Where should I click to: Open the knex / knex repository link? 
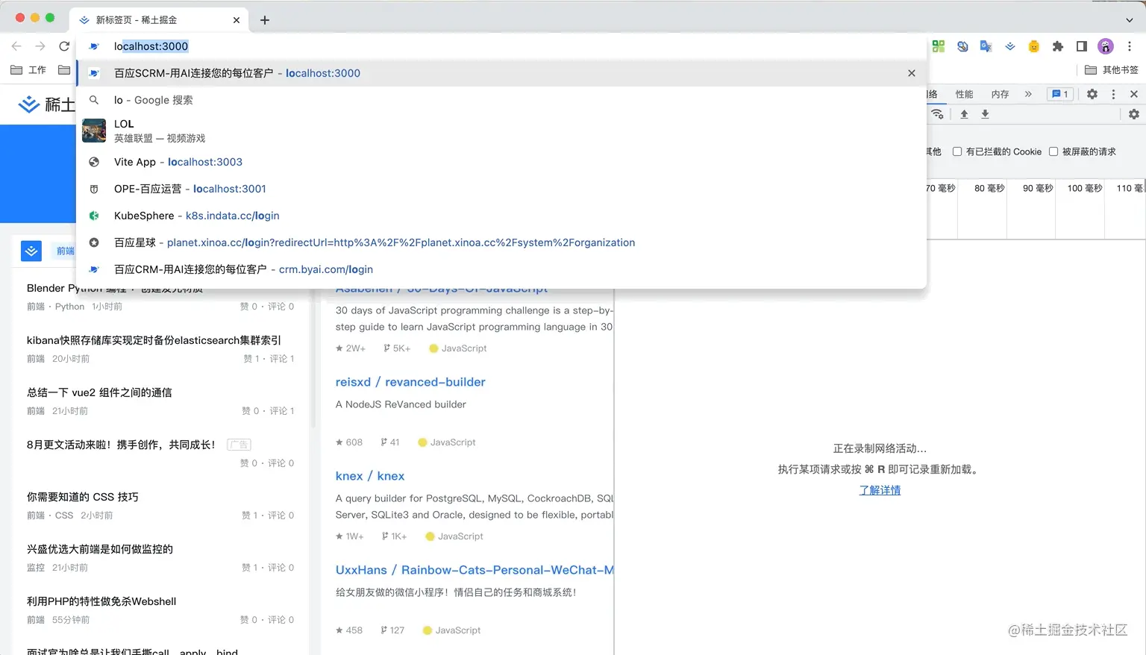pos(370,476)
